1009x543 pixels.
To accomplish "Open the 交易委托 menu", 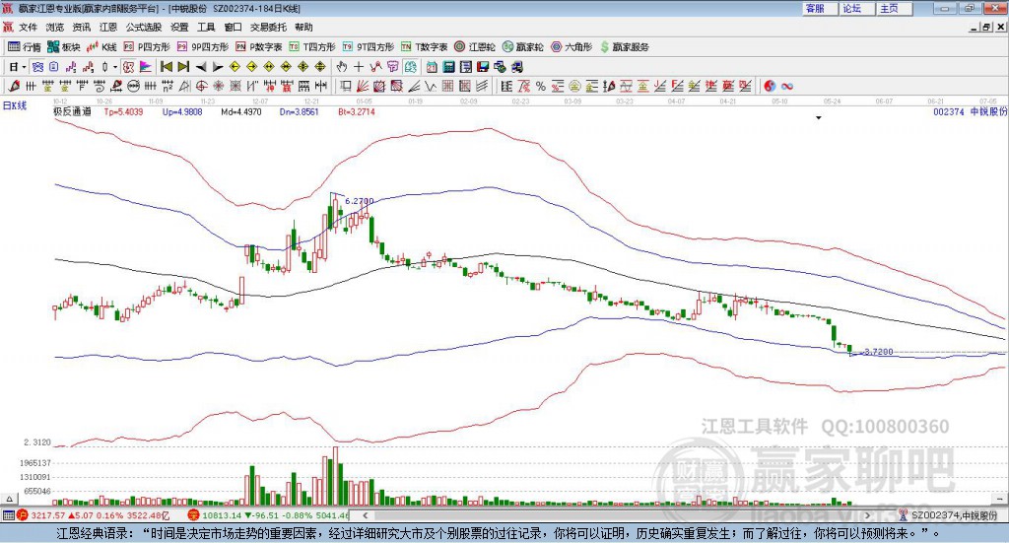I will pos(268,27).
